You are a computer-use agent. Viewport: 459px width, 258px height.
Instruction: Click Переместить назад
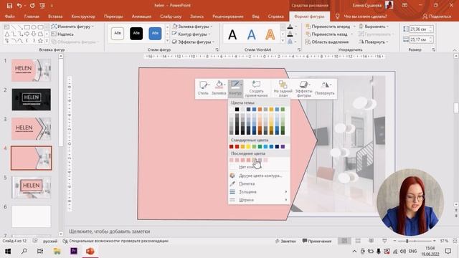[327, 34]
